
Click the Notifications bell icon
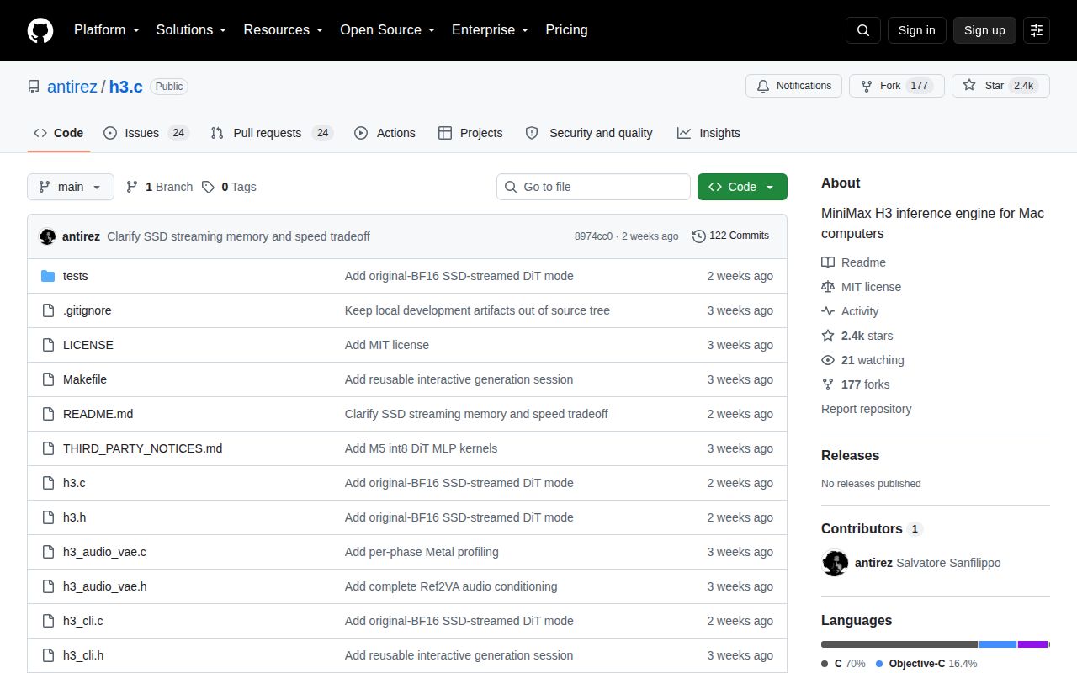(763, 86)
